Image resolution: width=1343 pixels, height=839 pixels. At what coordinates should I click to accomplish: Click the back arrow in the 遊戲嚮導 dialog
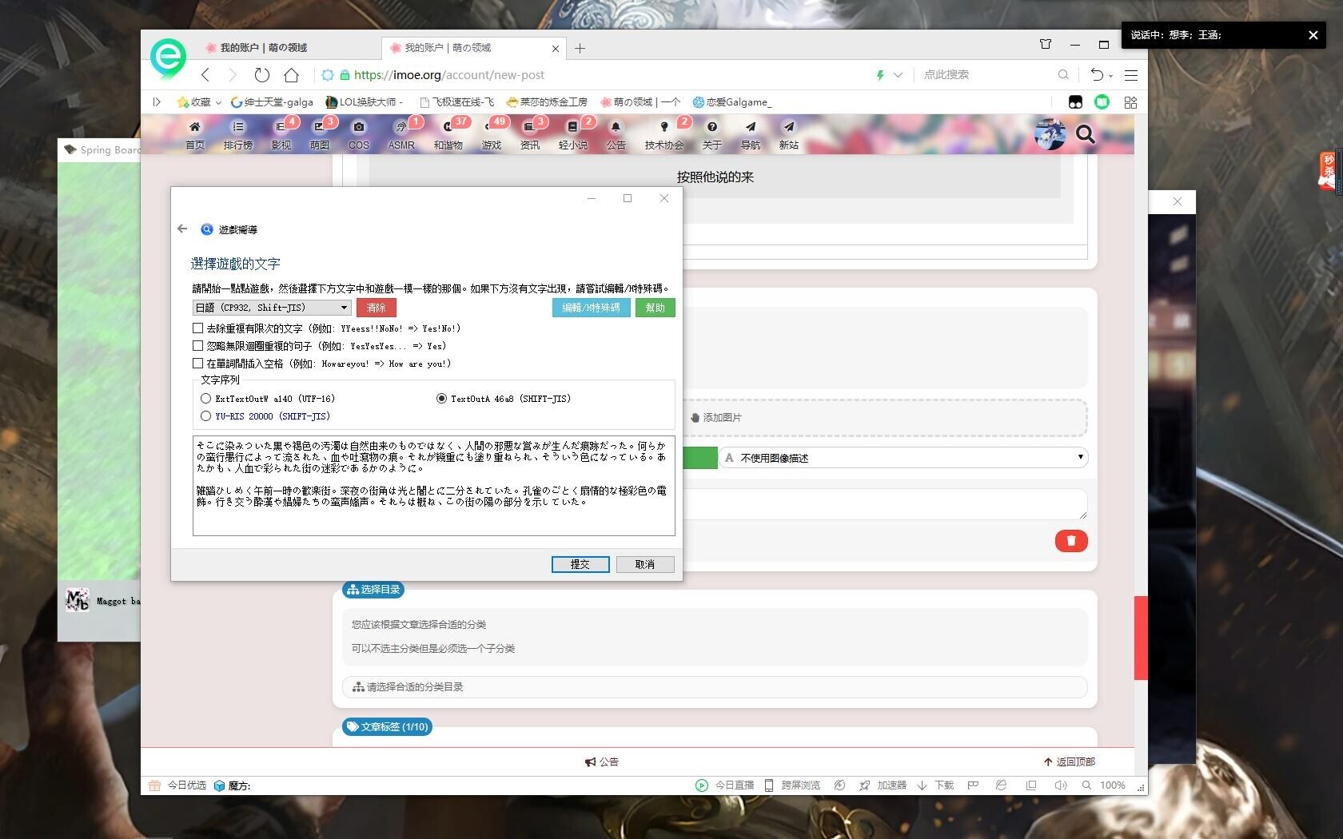[x=182, y=229]
